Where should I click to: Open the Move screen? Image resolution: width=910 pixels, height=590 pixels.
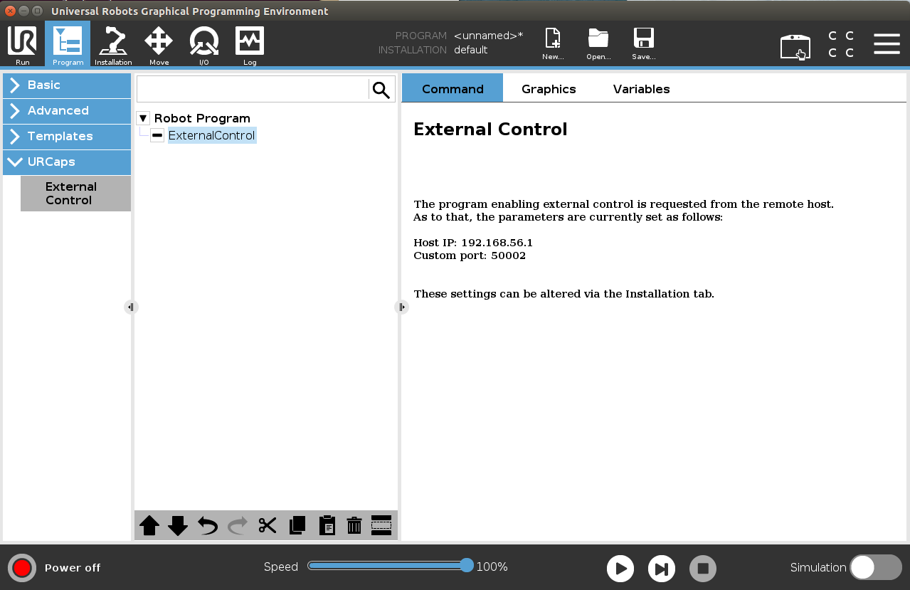pyautogui.click(x=159, y=44)
